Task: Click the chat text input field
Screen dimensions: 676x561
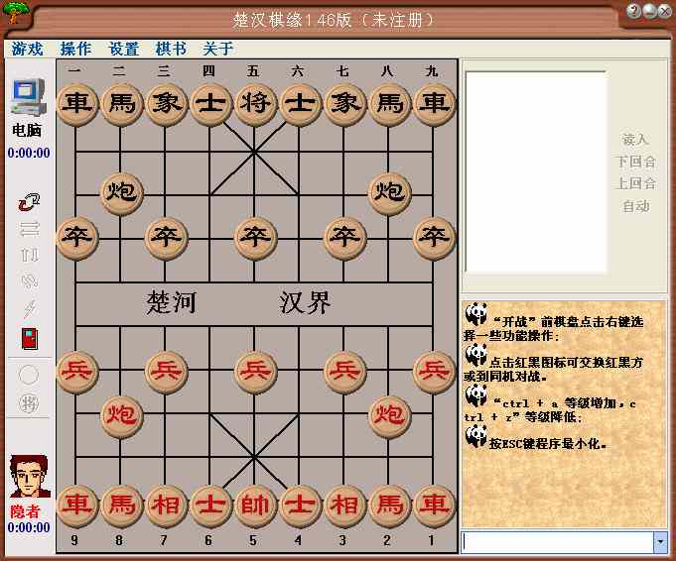Action: click(x=557, y=542)
